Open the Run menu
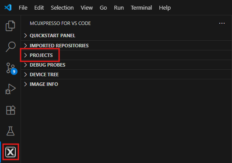This screenshot has width=232, height=163. [x=119, y=8]
